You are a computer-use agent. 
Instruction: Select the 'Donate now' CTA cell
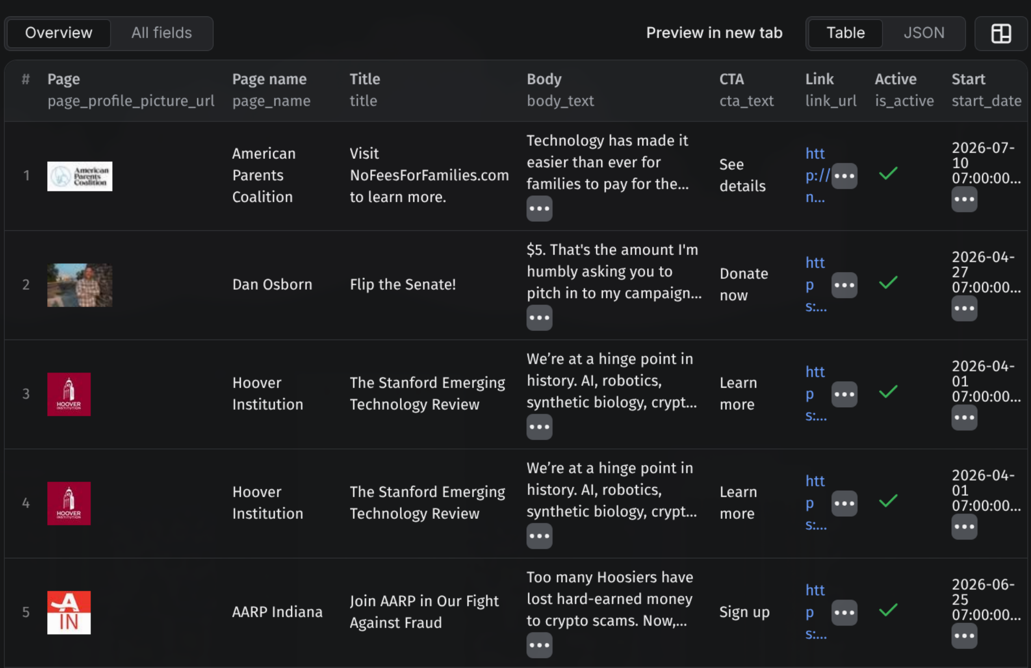tap(744, 284)
